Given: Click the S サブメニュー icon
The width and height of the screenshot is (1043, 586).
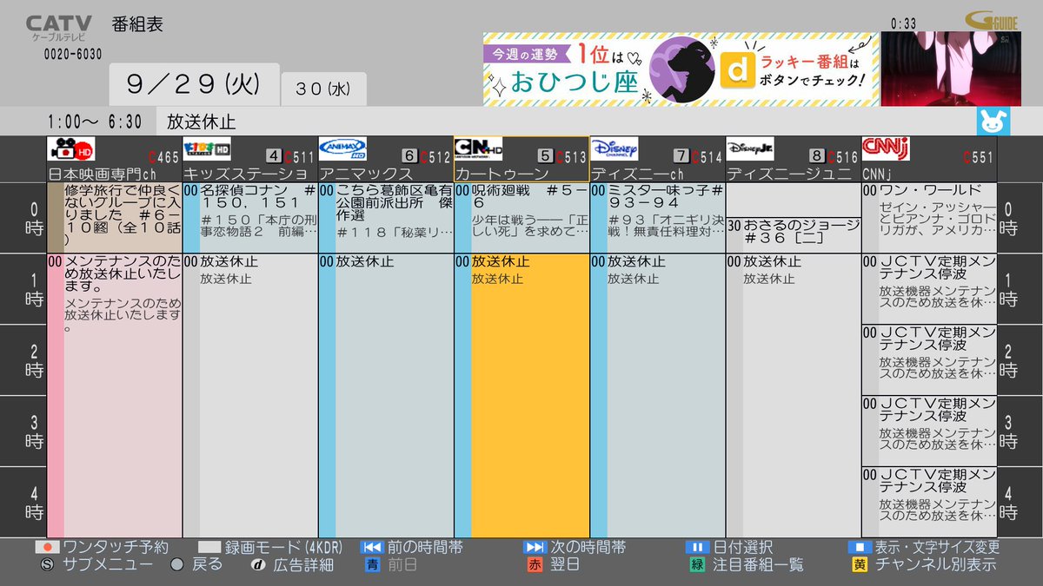Looking at the screenshot, I should (x=47, y=565).
